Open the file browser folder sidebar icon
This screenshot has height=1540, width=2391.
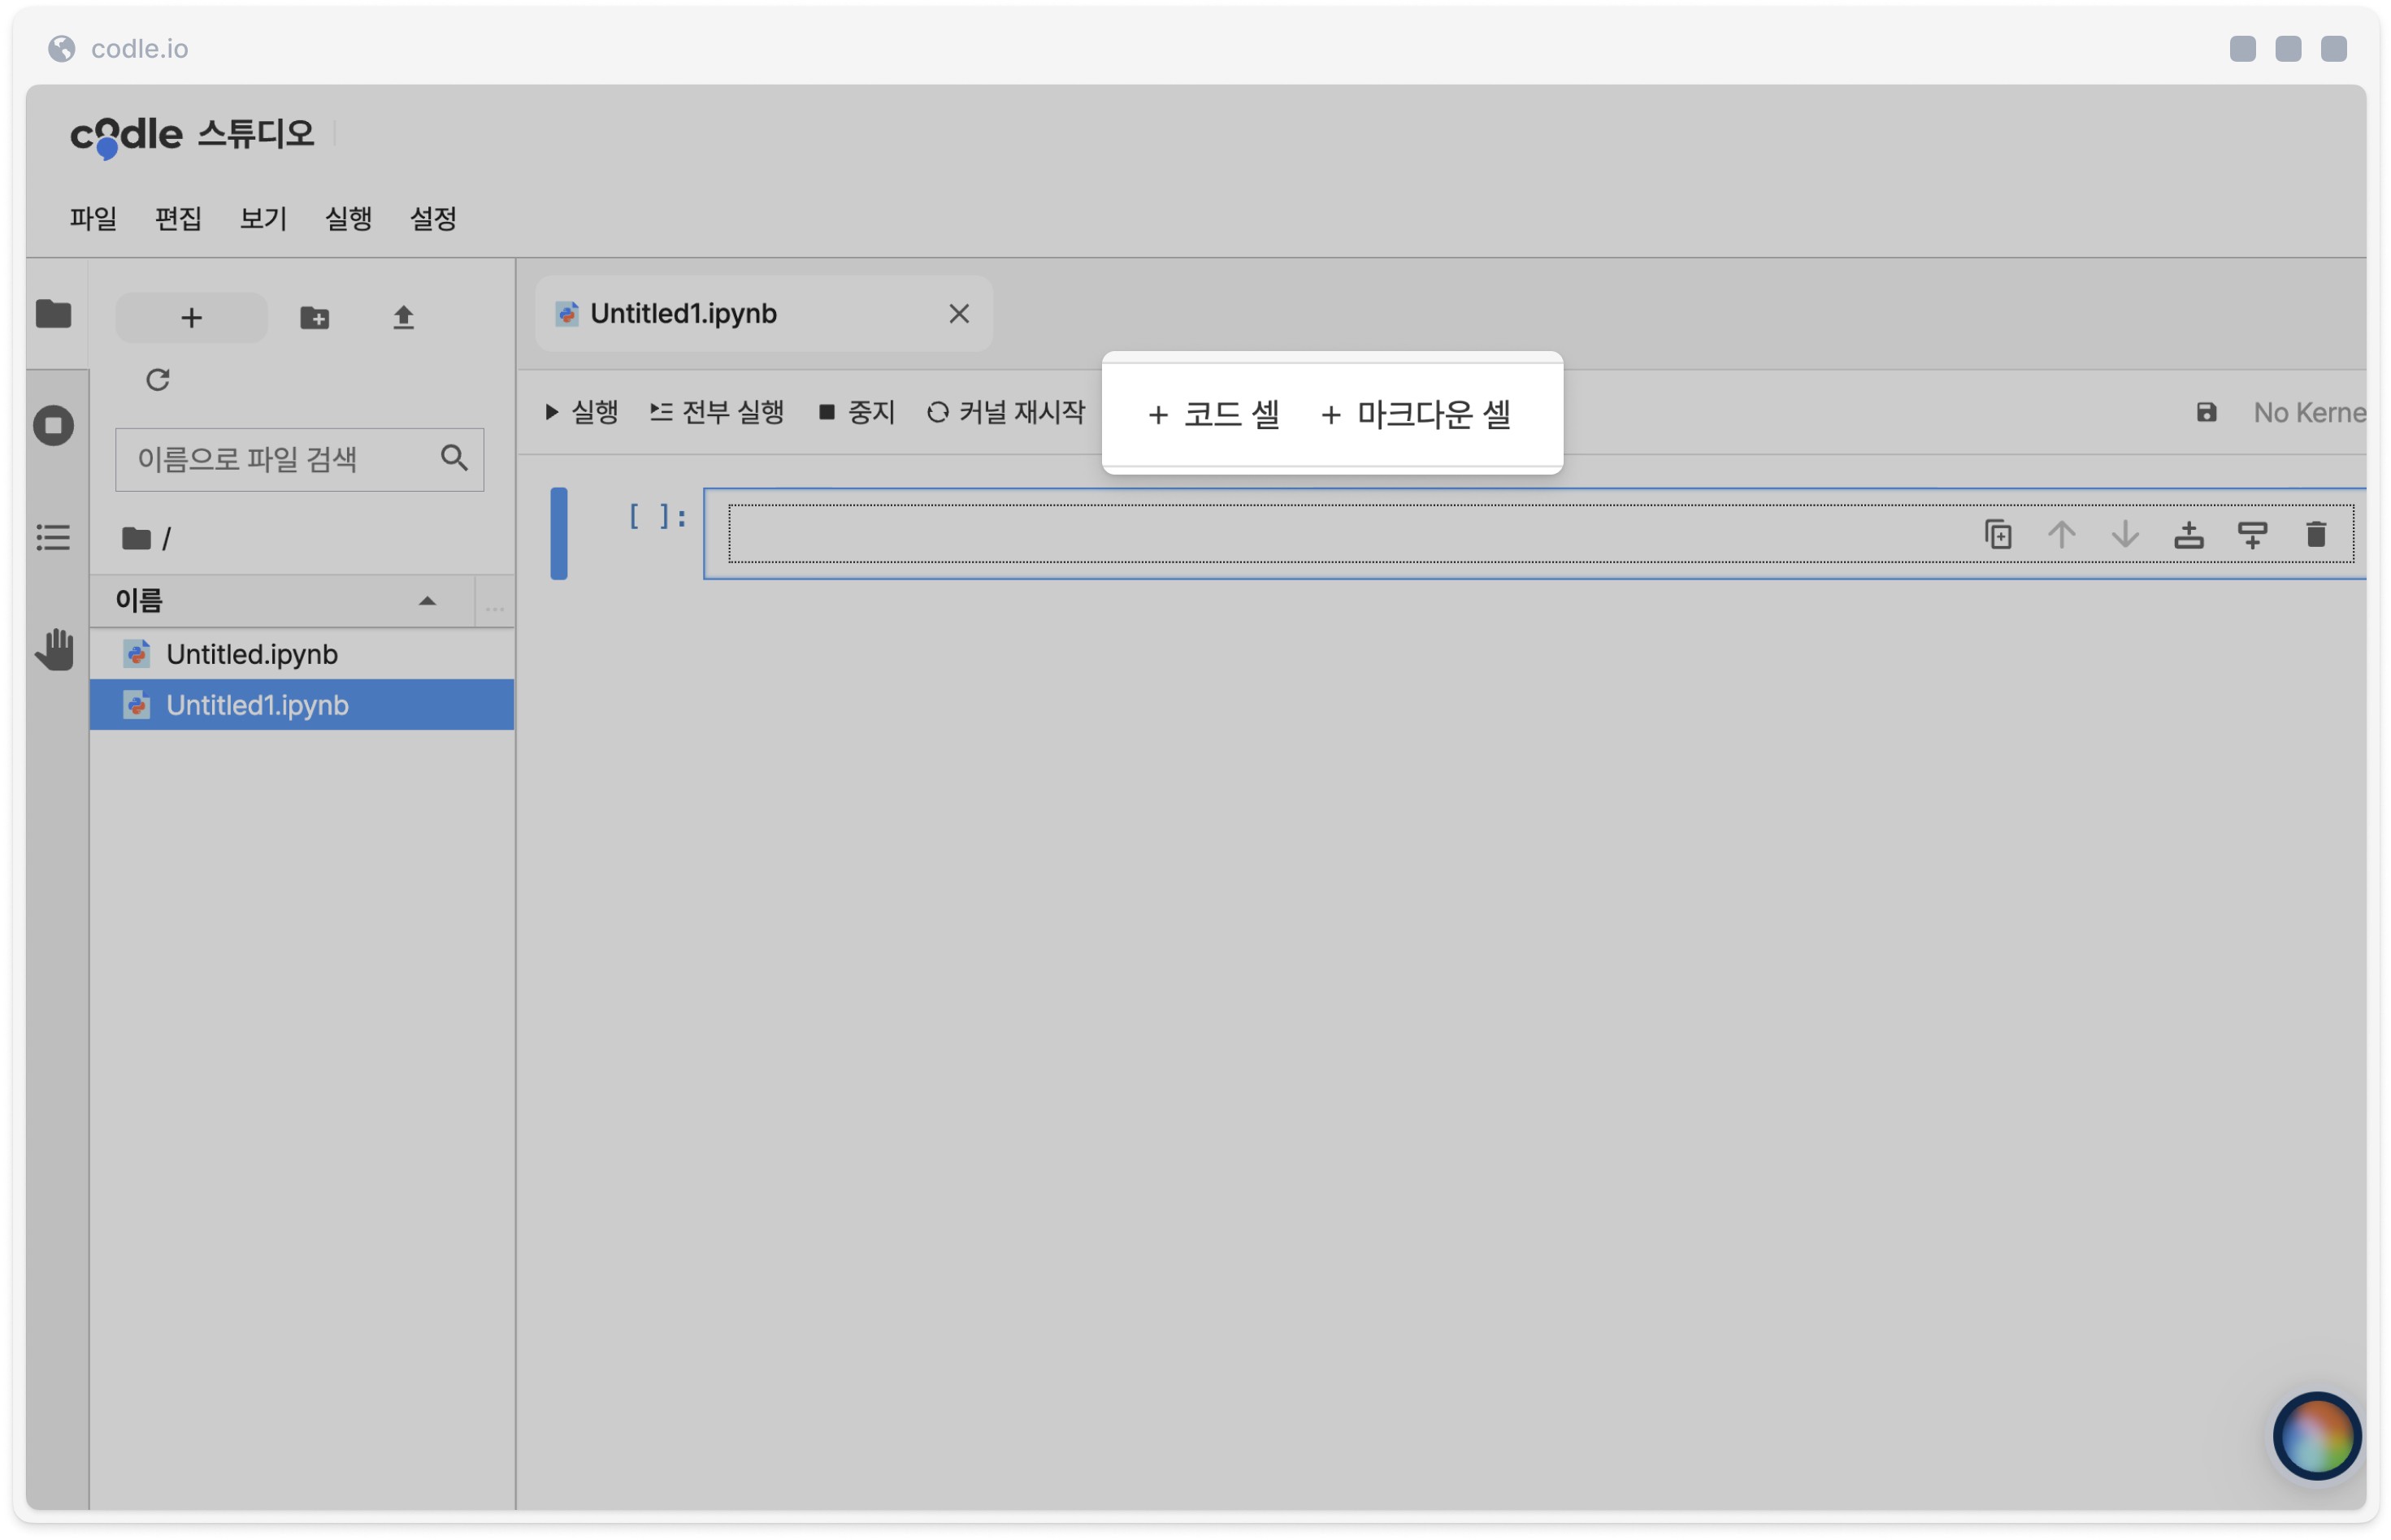[x=53, y=314]
